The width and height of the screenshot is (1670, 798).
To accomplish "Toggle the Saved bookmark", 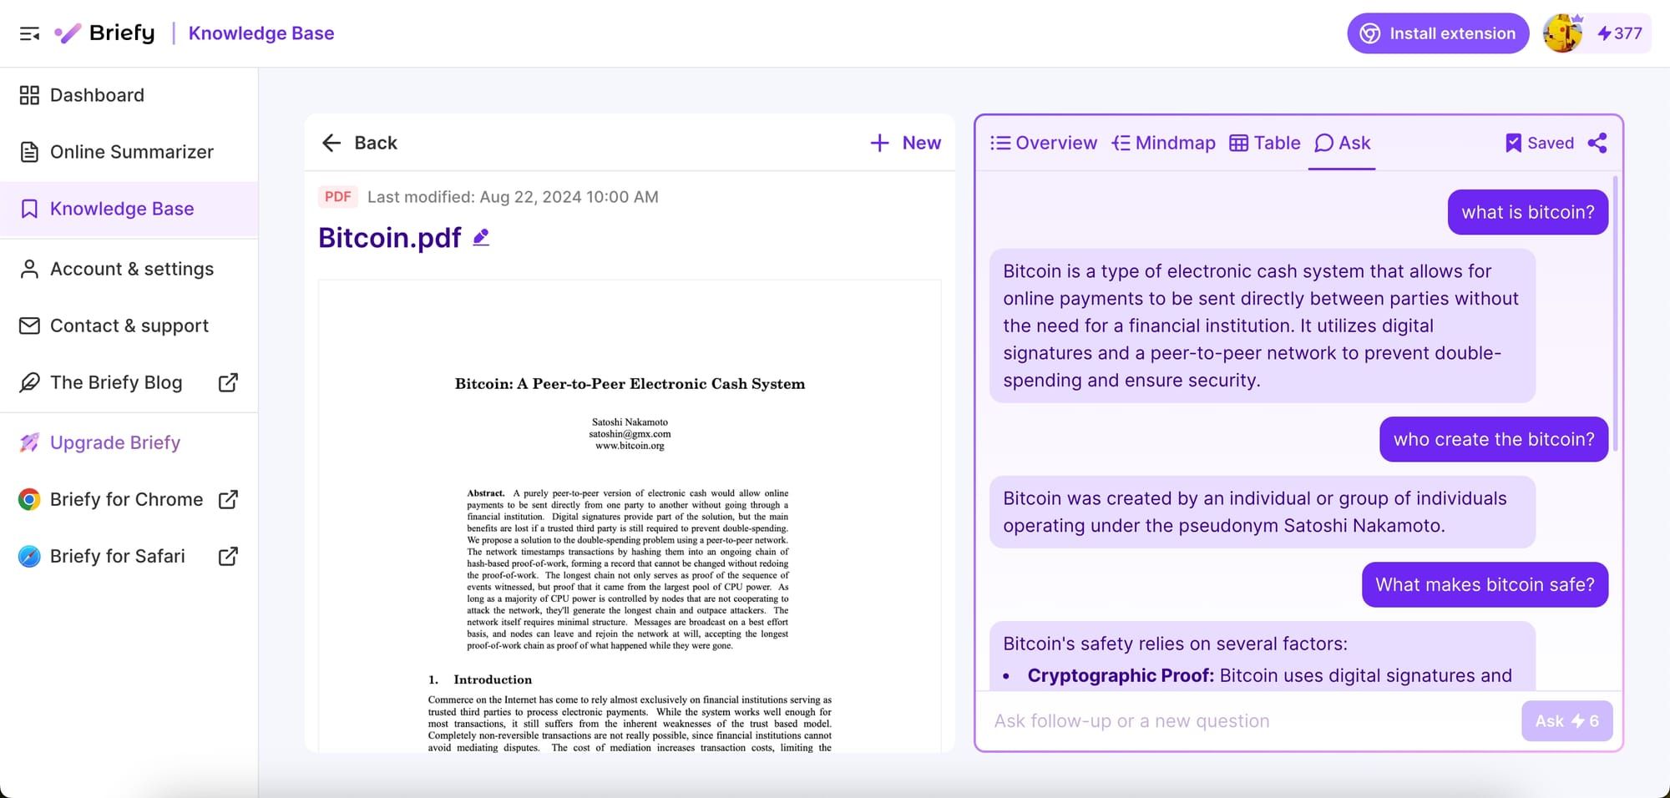I will click(1538, 143).
